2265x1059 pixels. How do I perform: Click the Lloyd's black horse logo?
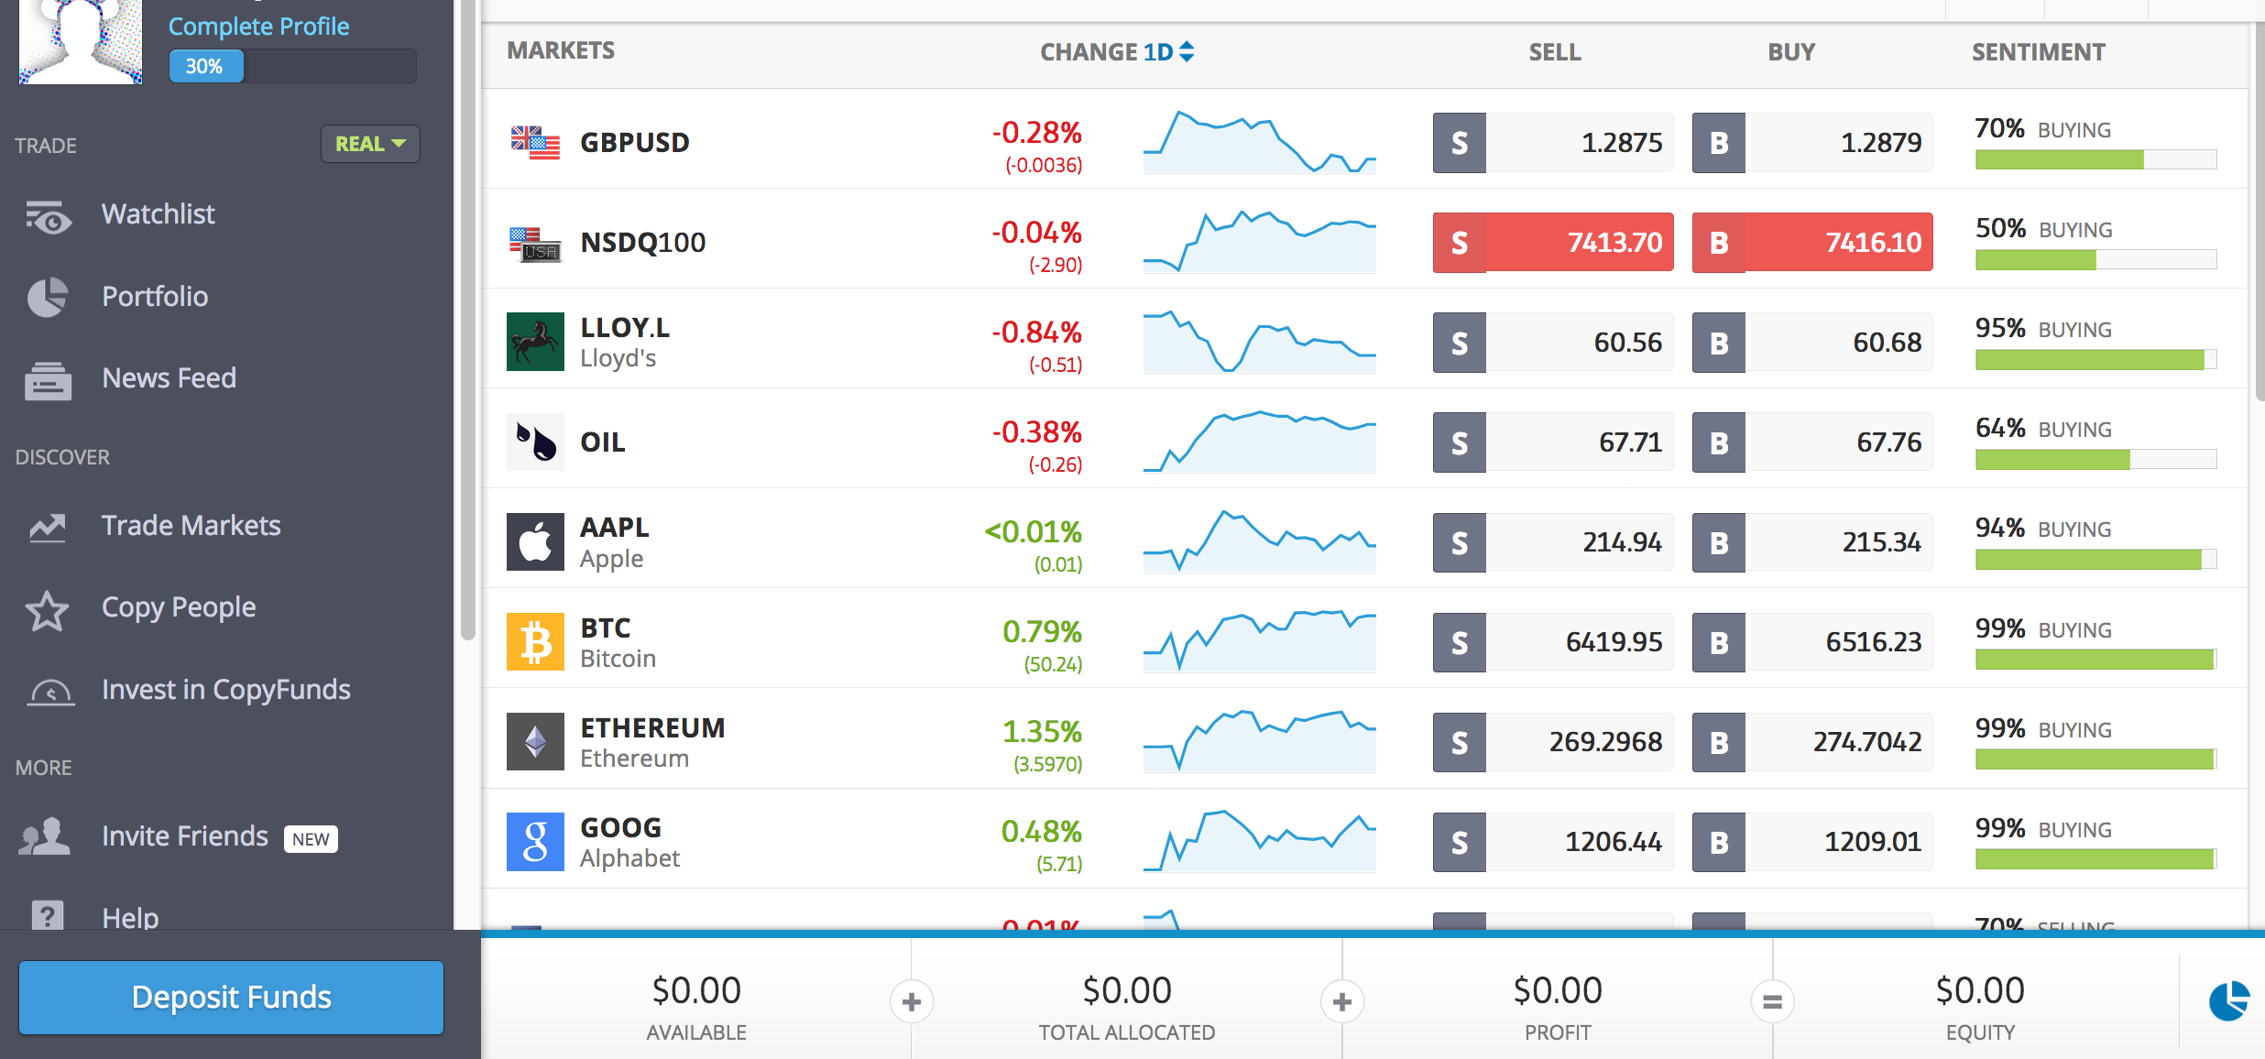[x=535, y=342]
